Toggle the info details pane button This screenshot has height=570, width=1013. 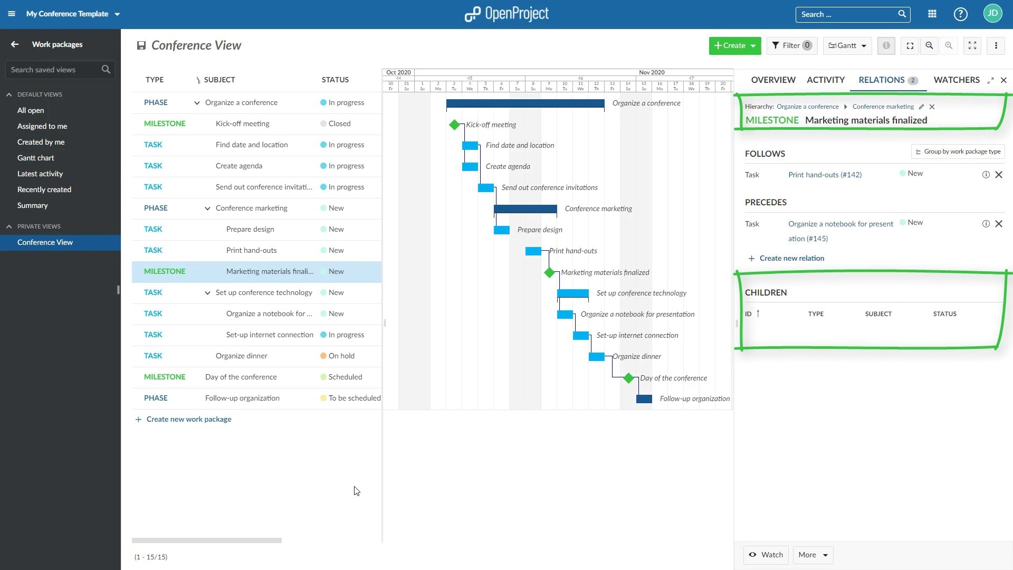886,46
